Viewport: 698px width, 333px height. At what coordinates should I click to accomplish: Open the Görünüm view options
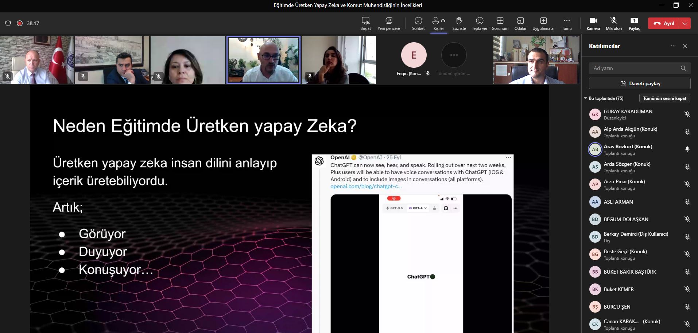tap(500, 23)
